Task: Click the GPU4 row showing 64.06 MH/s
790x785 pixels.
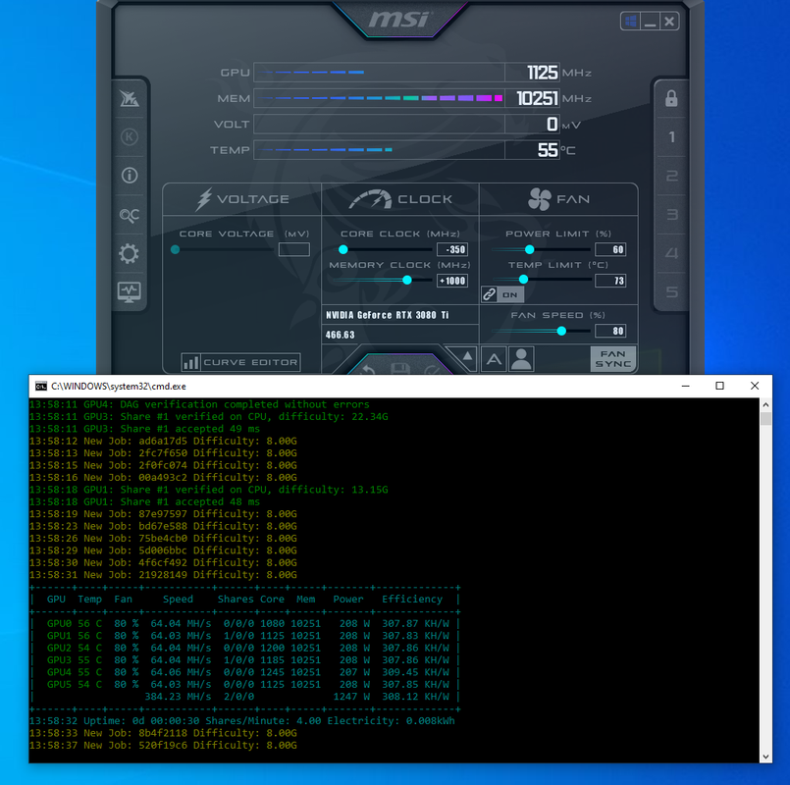Action: pos(245,672)
